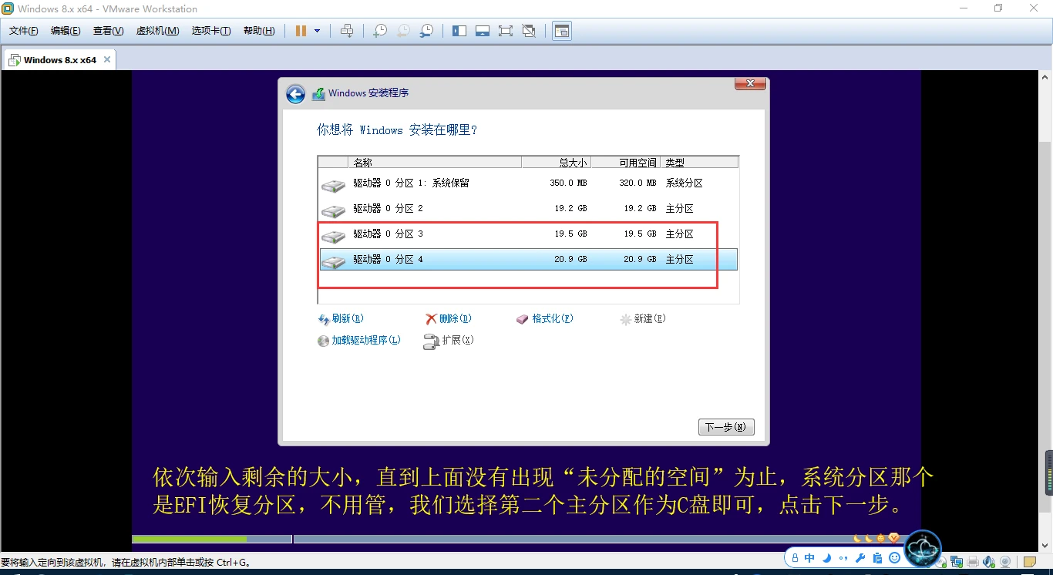The width and height of the screenshot is (1053, 575).
Task: Enter full screen mode from toolbar
Action: tap(506, 31)
